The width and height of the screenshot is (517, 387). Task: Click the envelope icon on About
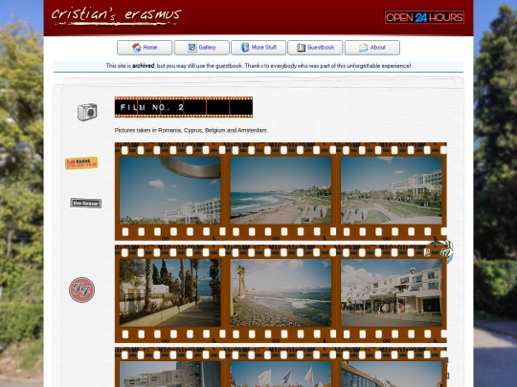click(364, 48)
